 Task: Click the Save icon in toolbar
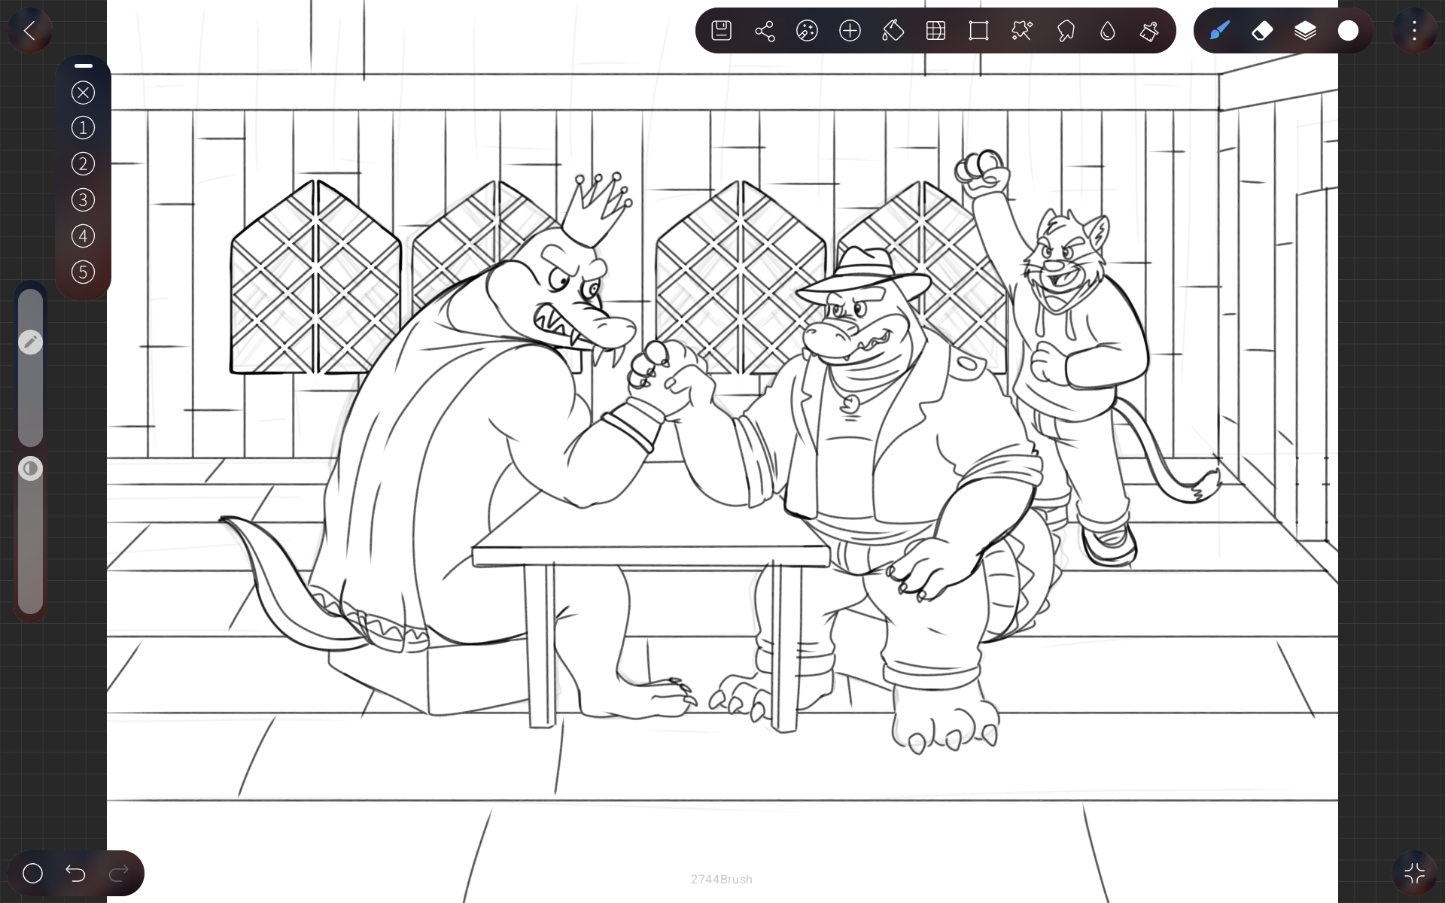tap(721, 31)
